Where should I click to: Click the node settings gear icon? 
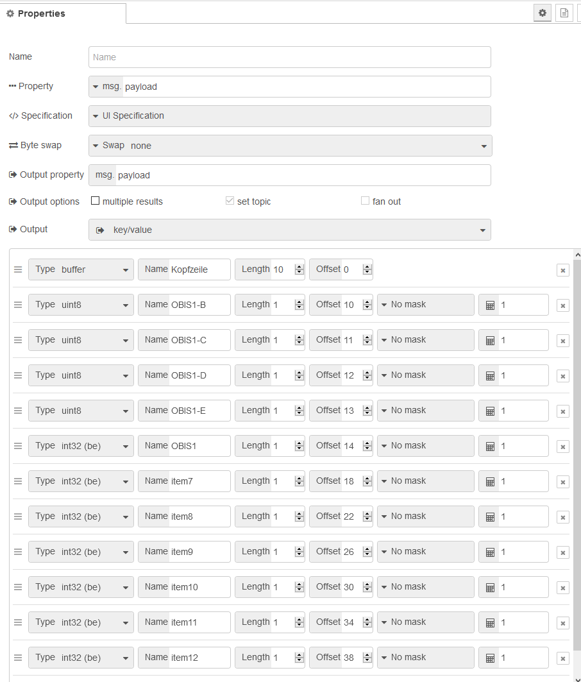coord(543,13)
